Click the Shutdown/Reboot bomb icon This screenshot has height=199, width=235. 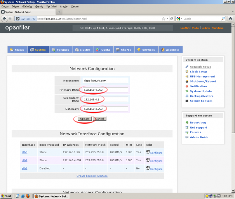tap(187, 81)
